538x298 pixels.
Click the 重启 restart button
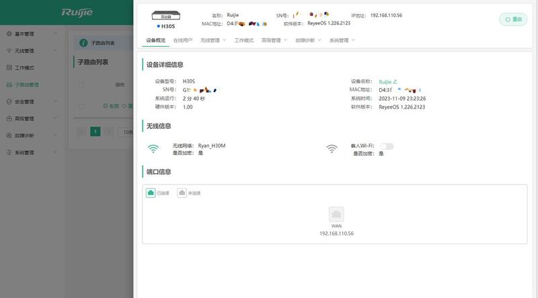click(513, 19)
